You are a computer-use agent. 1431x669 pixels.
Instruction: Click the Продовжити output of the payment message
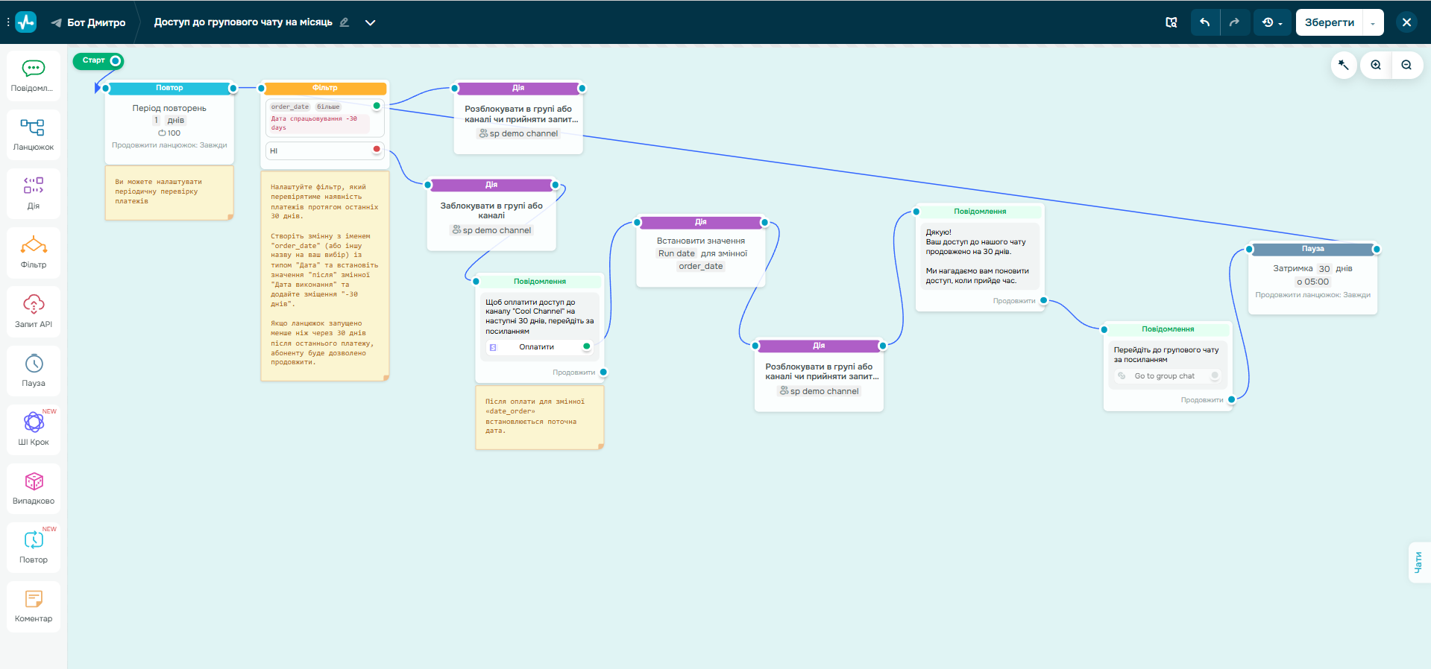click(603, 372)
